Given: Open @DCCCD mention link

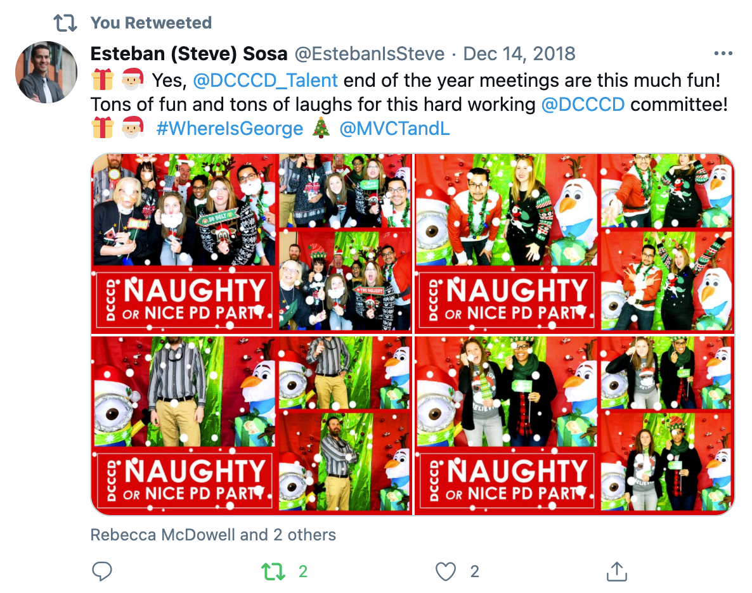Looking at the screenshot, I should (x=583, y=104).
